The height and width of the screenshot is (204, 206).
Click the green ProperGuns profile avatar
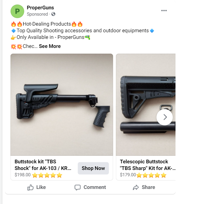pos(17,11)
